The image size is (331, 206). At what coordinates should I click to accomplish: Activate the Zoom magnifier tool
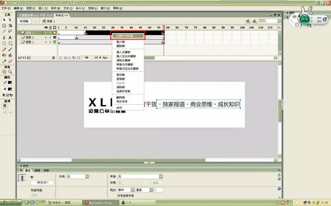tap(10, 72)
